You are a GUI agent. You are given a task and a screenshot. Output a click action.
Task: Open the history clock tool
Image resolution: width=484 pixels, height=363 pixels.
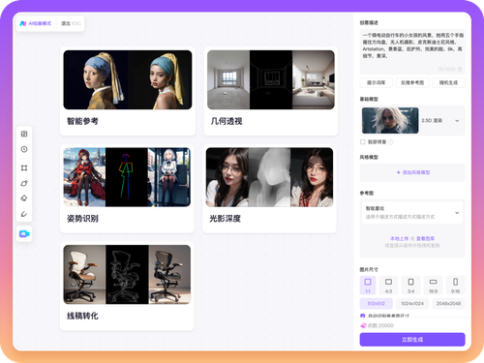point(24,149)
